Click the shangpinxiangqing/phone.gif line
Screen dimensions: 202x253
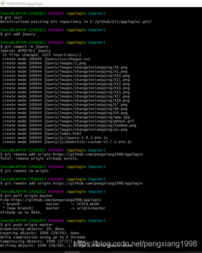click(68, 121)
